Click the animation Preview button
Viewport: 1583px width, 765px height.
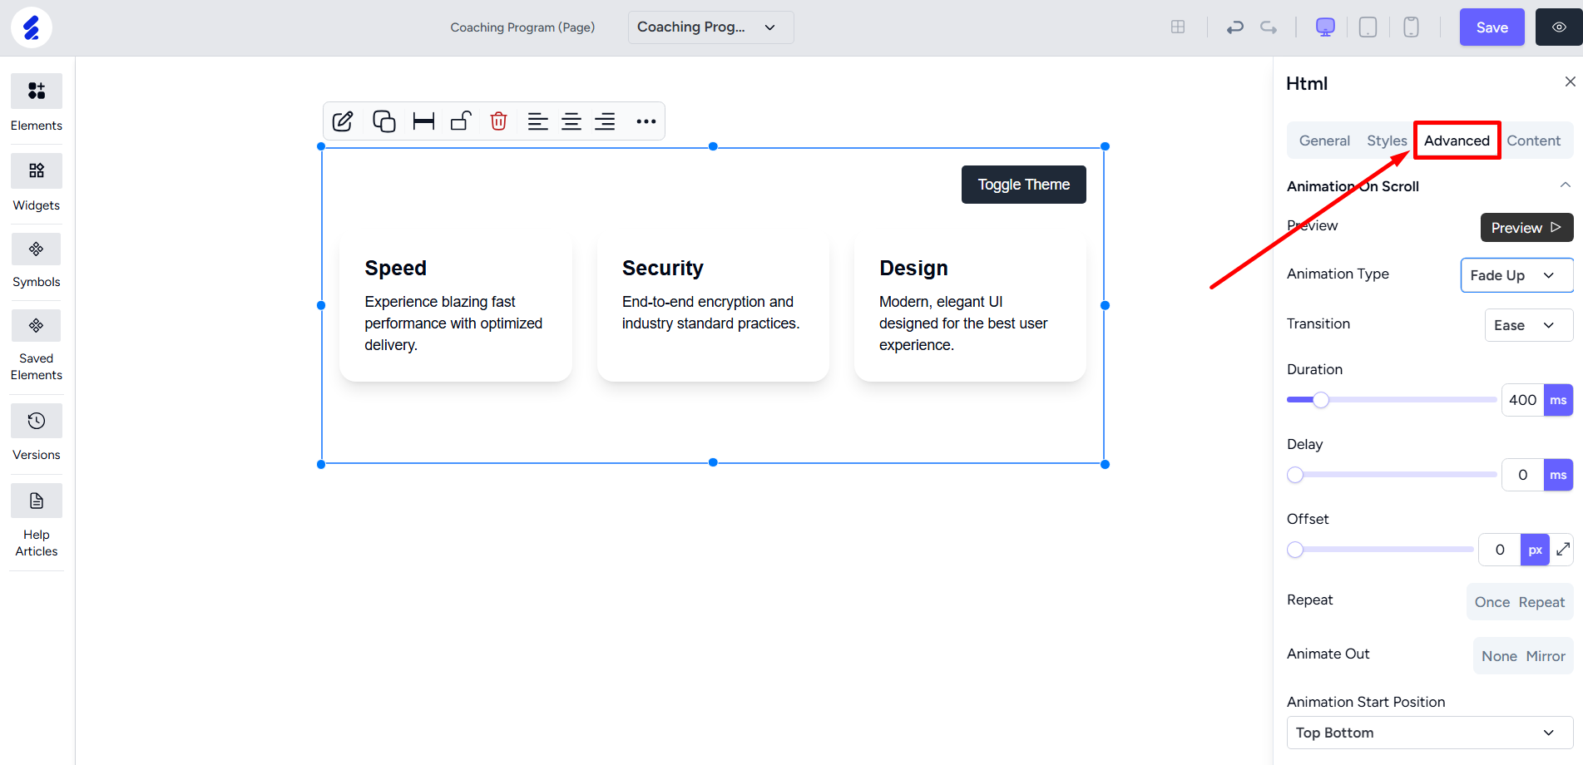pyautogui.click(x=1526, y=228)
